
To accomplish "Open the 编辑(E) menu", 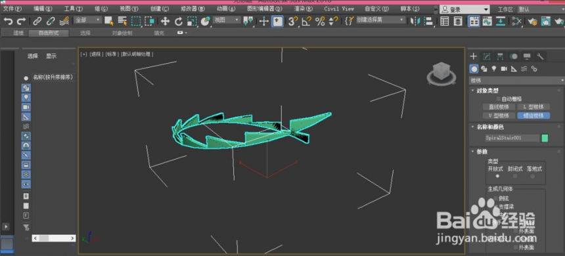I will pyautogui.click(x=42, y=9).
